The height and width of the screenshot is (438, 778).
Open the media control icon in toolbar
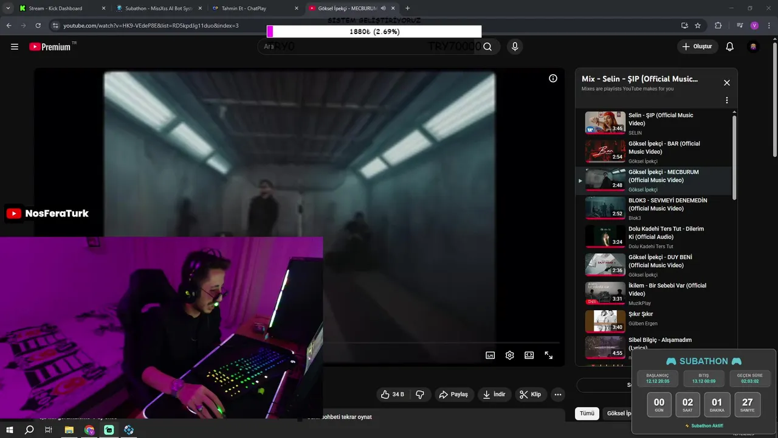coord(740,26)
